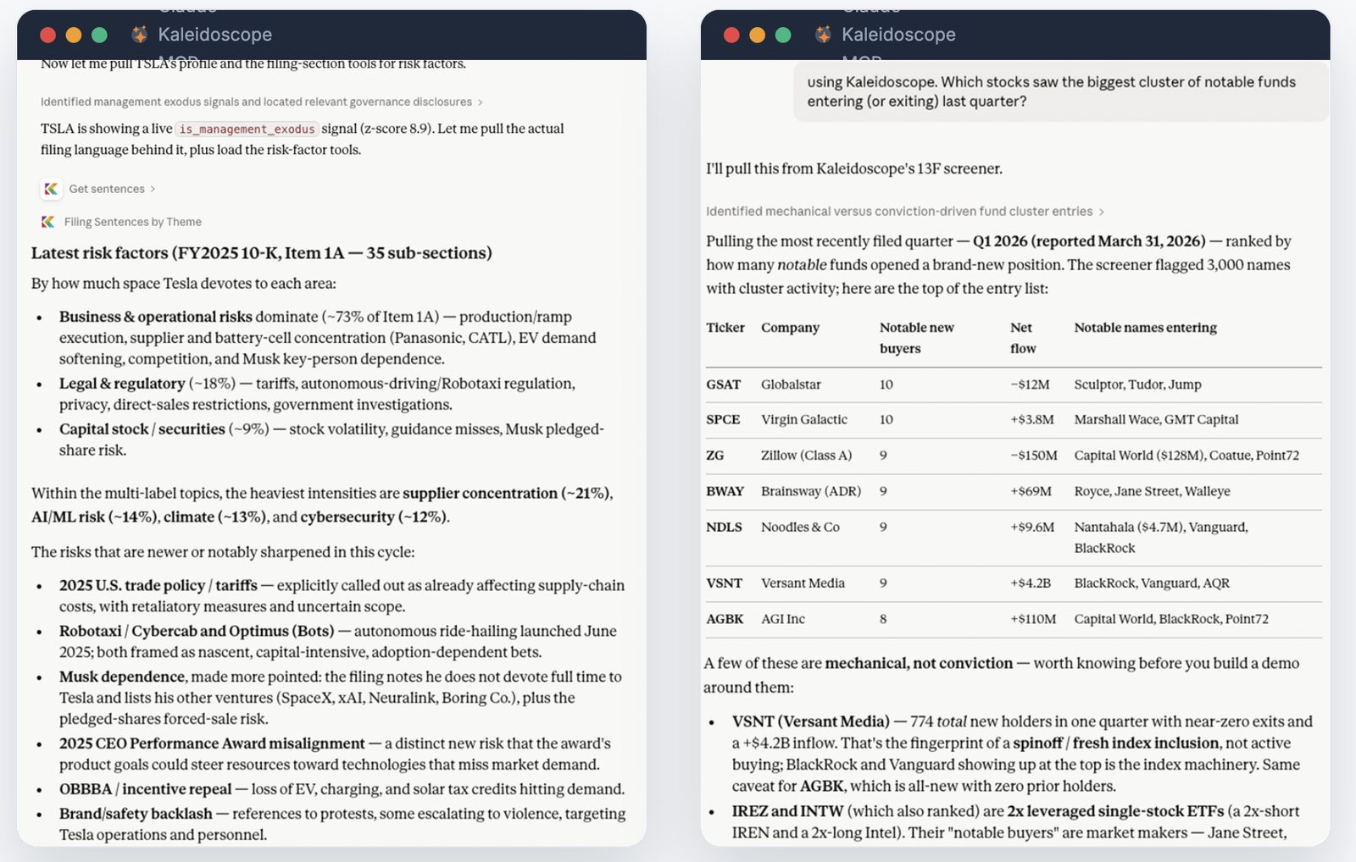The height and width of the screenshot is (862, 1356).
Task: Select the VSNT ticker cell in table
Action: pyautogui.click(x=724, y=583)
